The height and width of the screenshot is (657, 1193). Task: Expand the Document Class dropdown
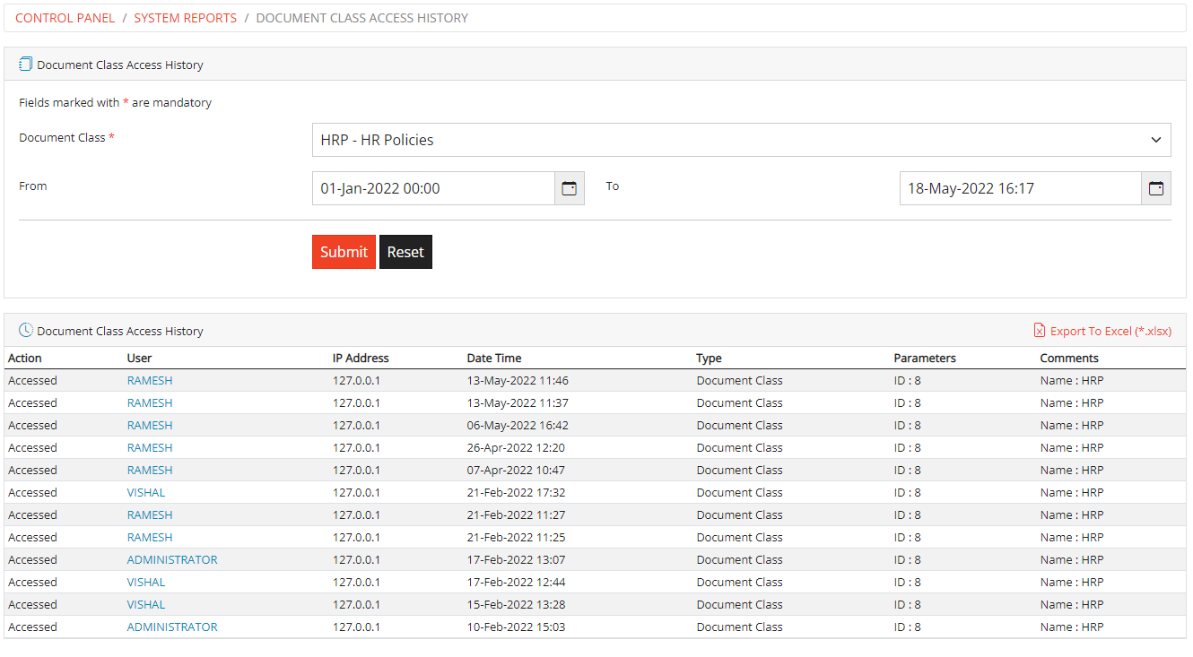pos(740,140)
